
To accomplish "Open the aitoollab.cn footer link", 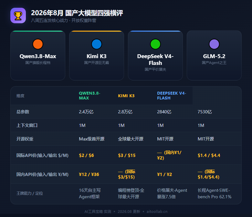I will (x=157, y=212).
